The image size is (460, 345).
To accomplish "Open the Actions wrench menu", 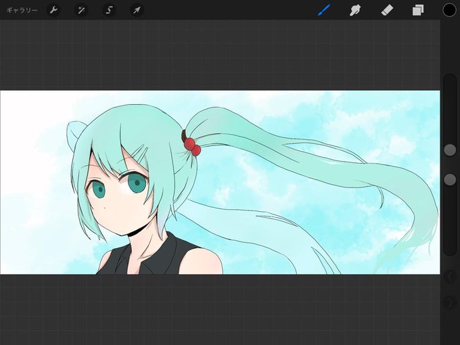I will [x=53, y=10].
